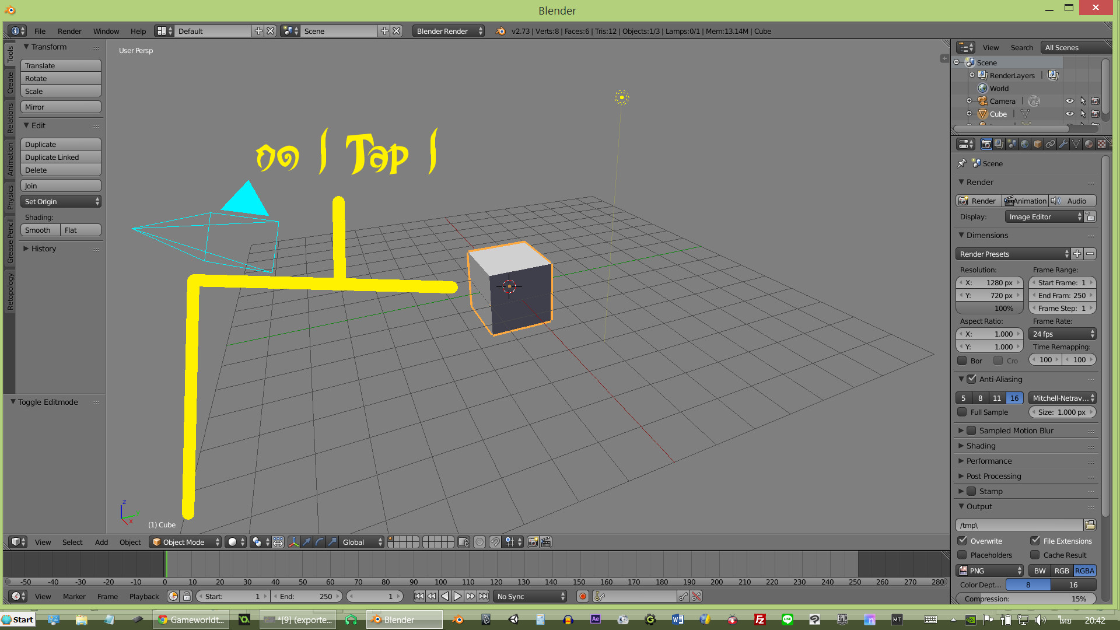1120x630 pixels.
Task: Click the record keyframe button in the timeline
Action: [x=582, y=596]
